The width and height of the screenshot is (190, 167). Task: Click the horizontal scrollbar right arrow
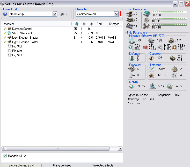coord(120,148)
